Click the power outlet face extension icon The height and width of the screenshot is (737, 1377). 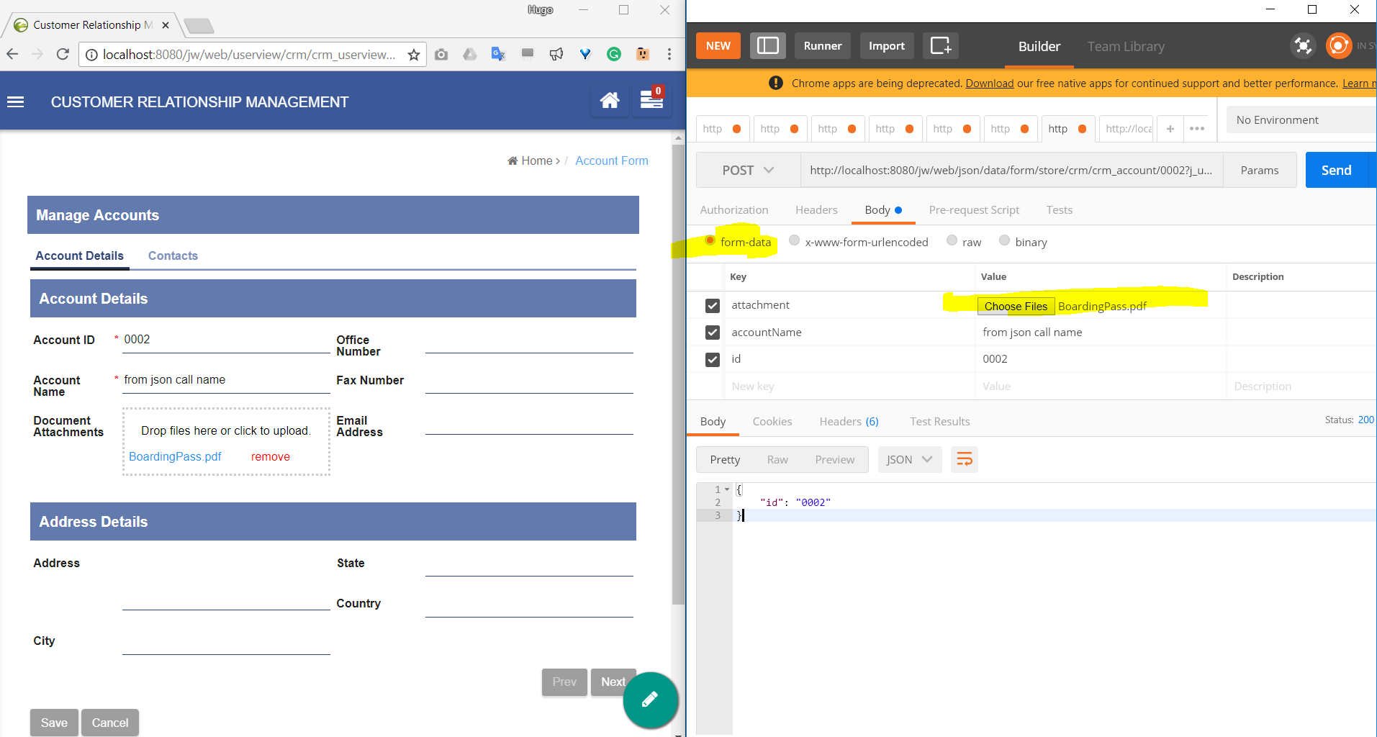click(643, 54)
